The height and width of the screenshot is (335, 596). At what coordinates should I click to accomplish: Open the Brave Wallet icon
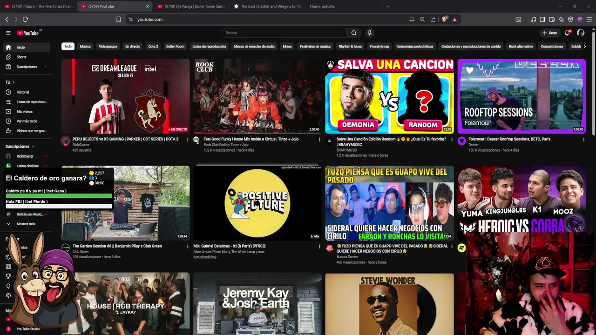pyautogui.click(x=552, y=19)
